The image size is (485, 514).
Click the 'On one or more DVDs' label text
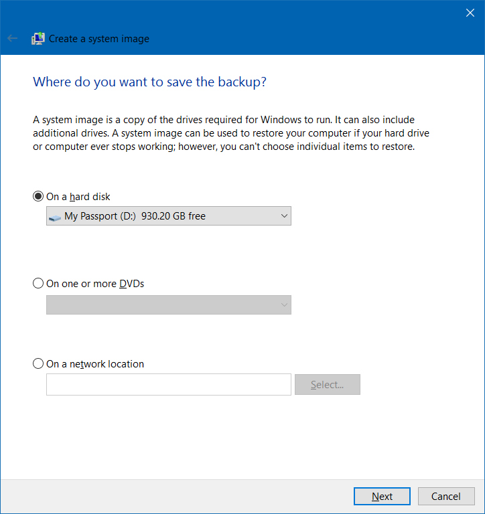click(95, 284)
